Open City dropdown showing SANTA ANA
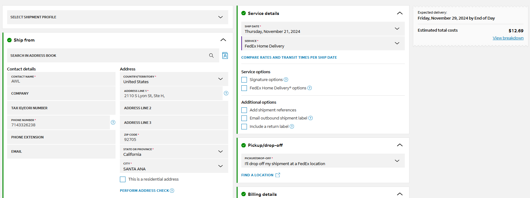The height and width of the screenshot is (198, 530). click(x=174, y=166)
